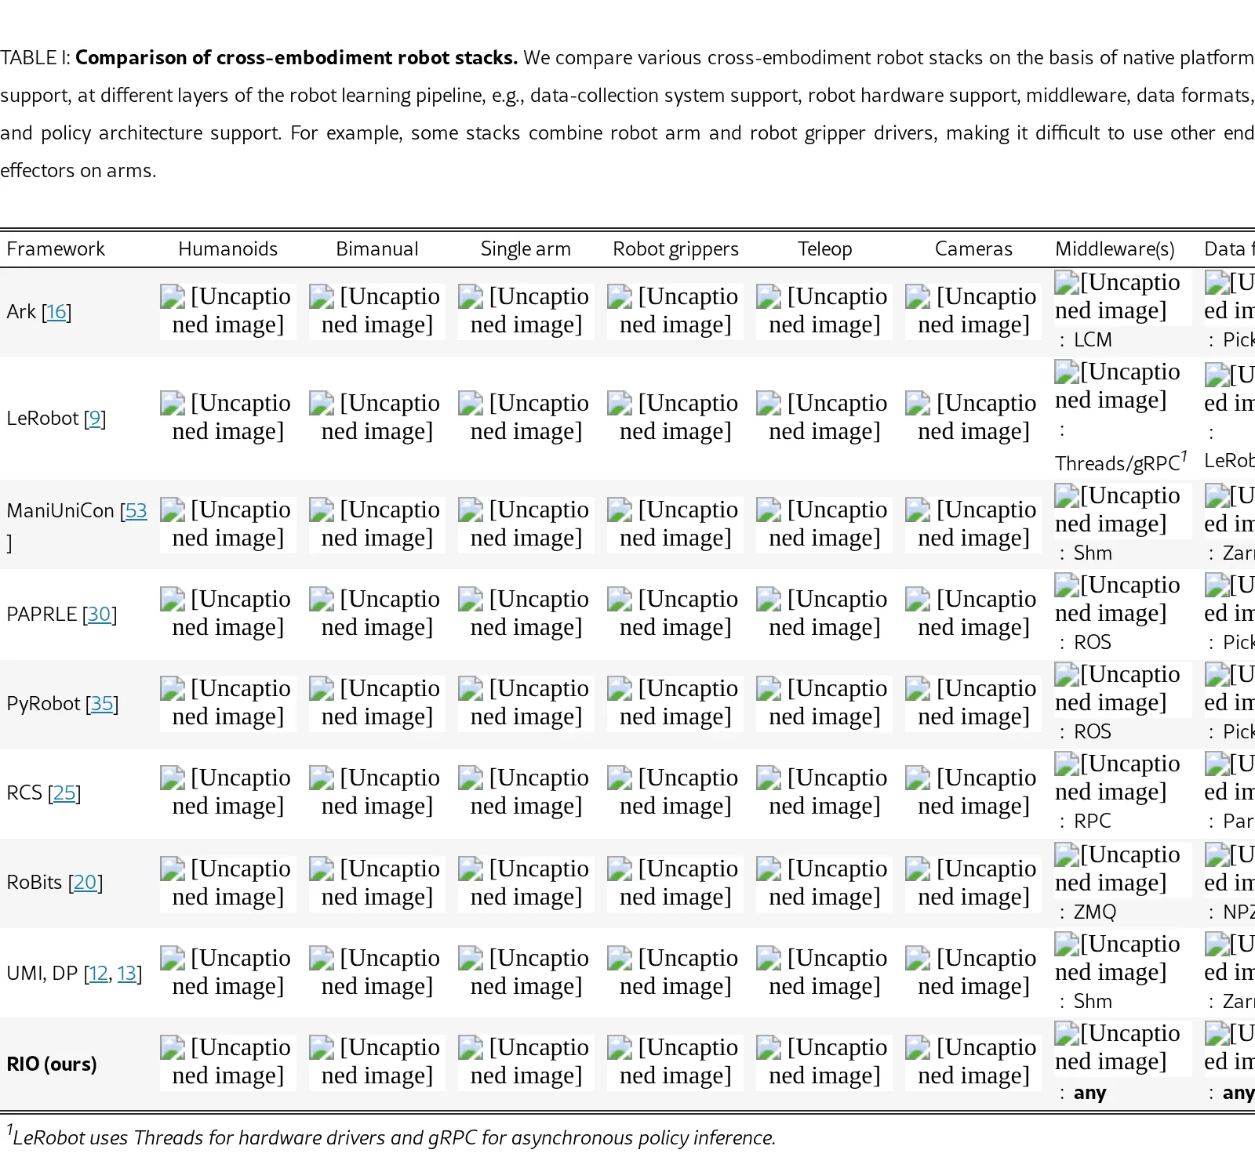Screen dimensions: 1255x1157
Task: Click RCS Cameras broken image icon
Action: [918, 778]
